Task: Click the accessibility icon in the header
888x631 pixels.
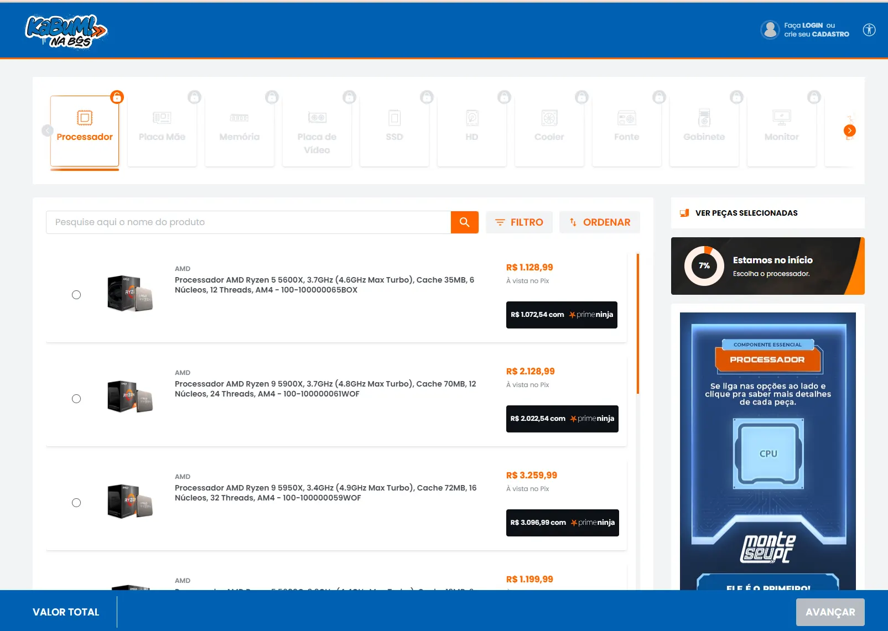Action: 869,30
